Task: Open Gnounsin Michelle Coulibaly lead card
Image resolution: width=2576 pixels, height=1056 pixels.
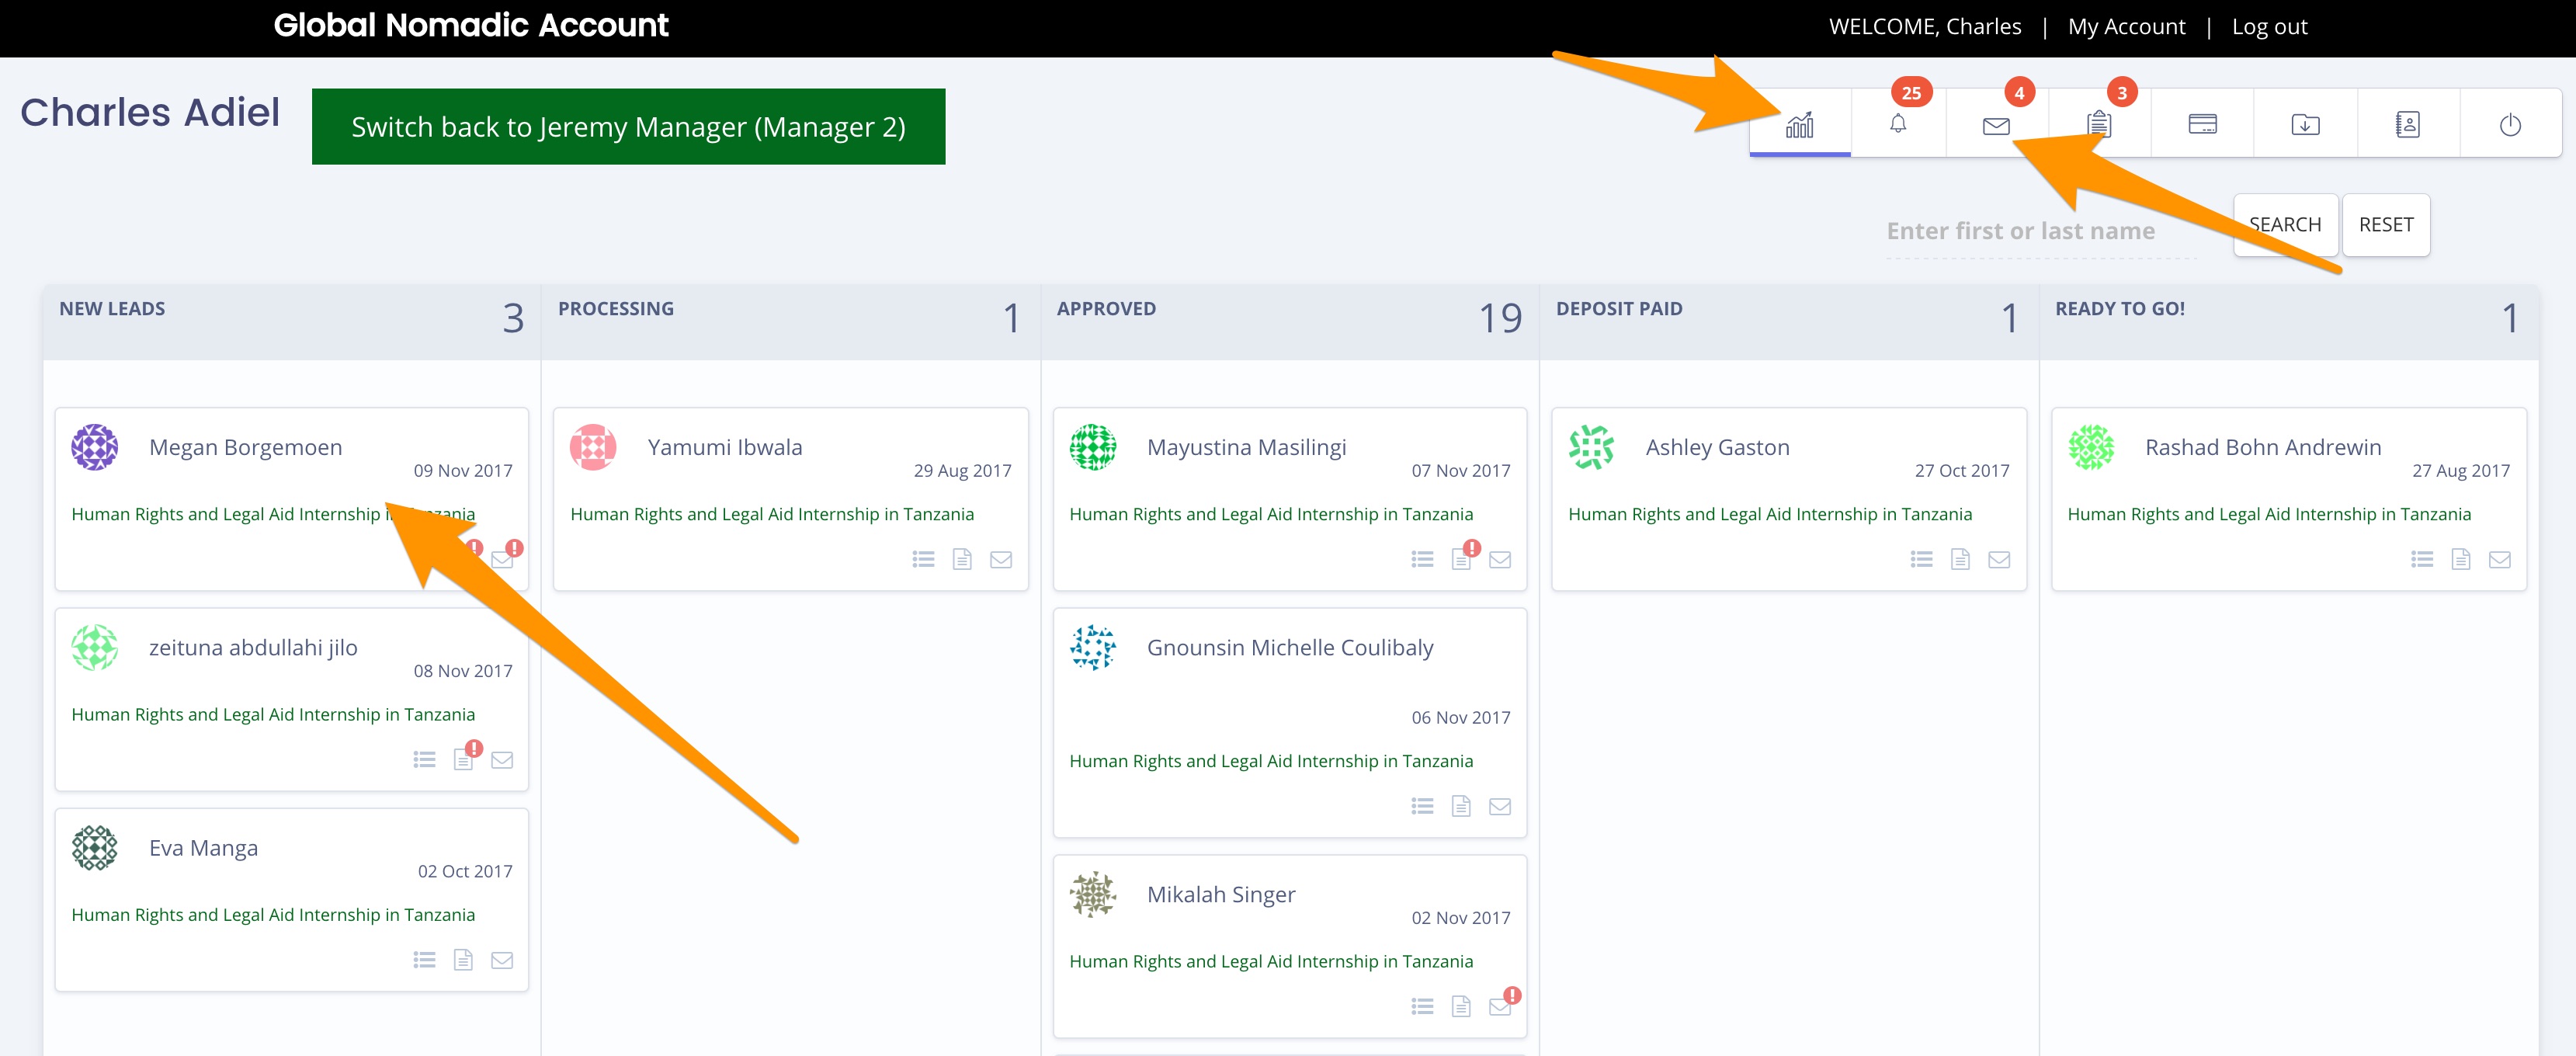Action: (1289, 648)
